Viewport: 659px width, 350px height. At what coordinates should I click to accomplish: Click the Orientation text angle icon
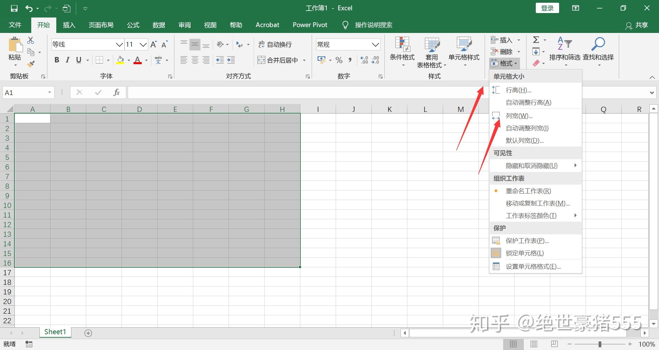coord(220,44)
